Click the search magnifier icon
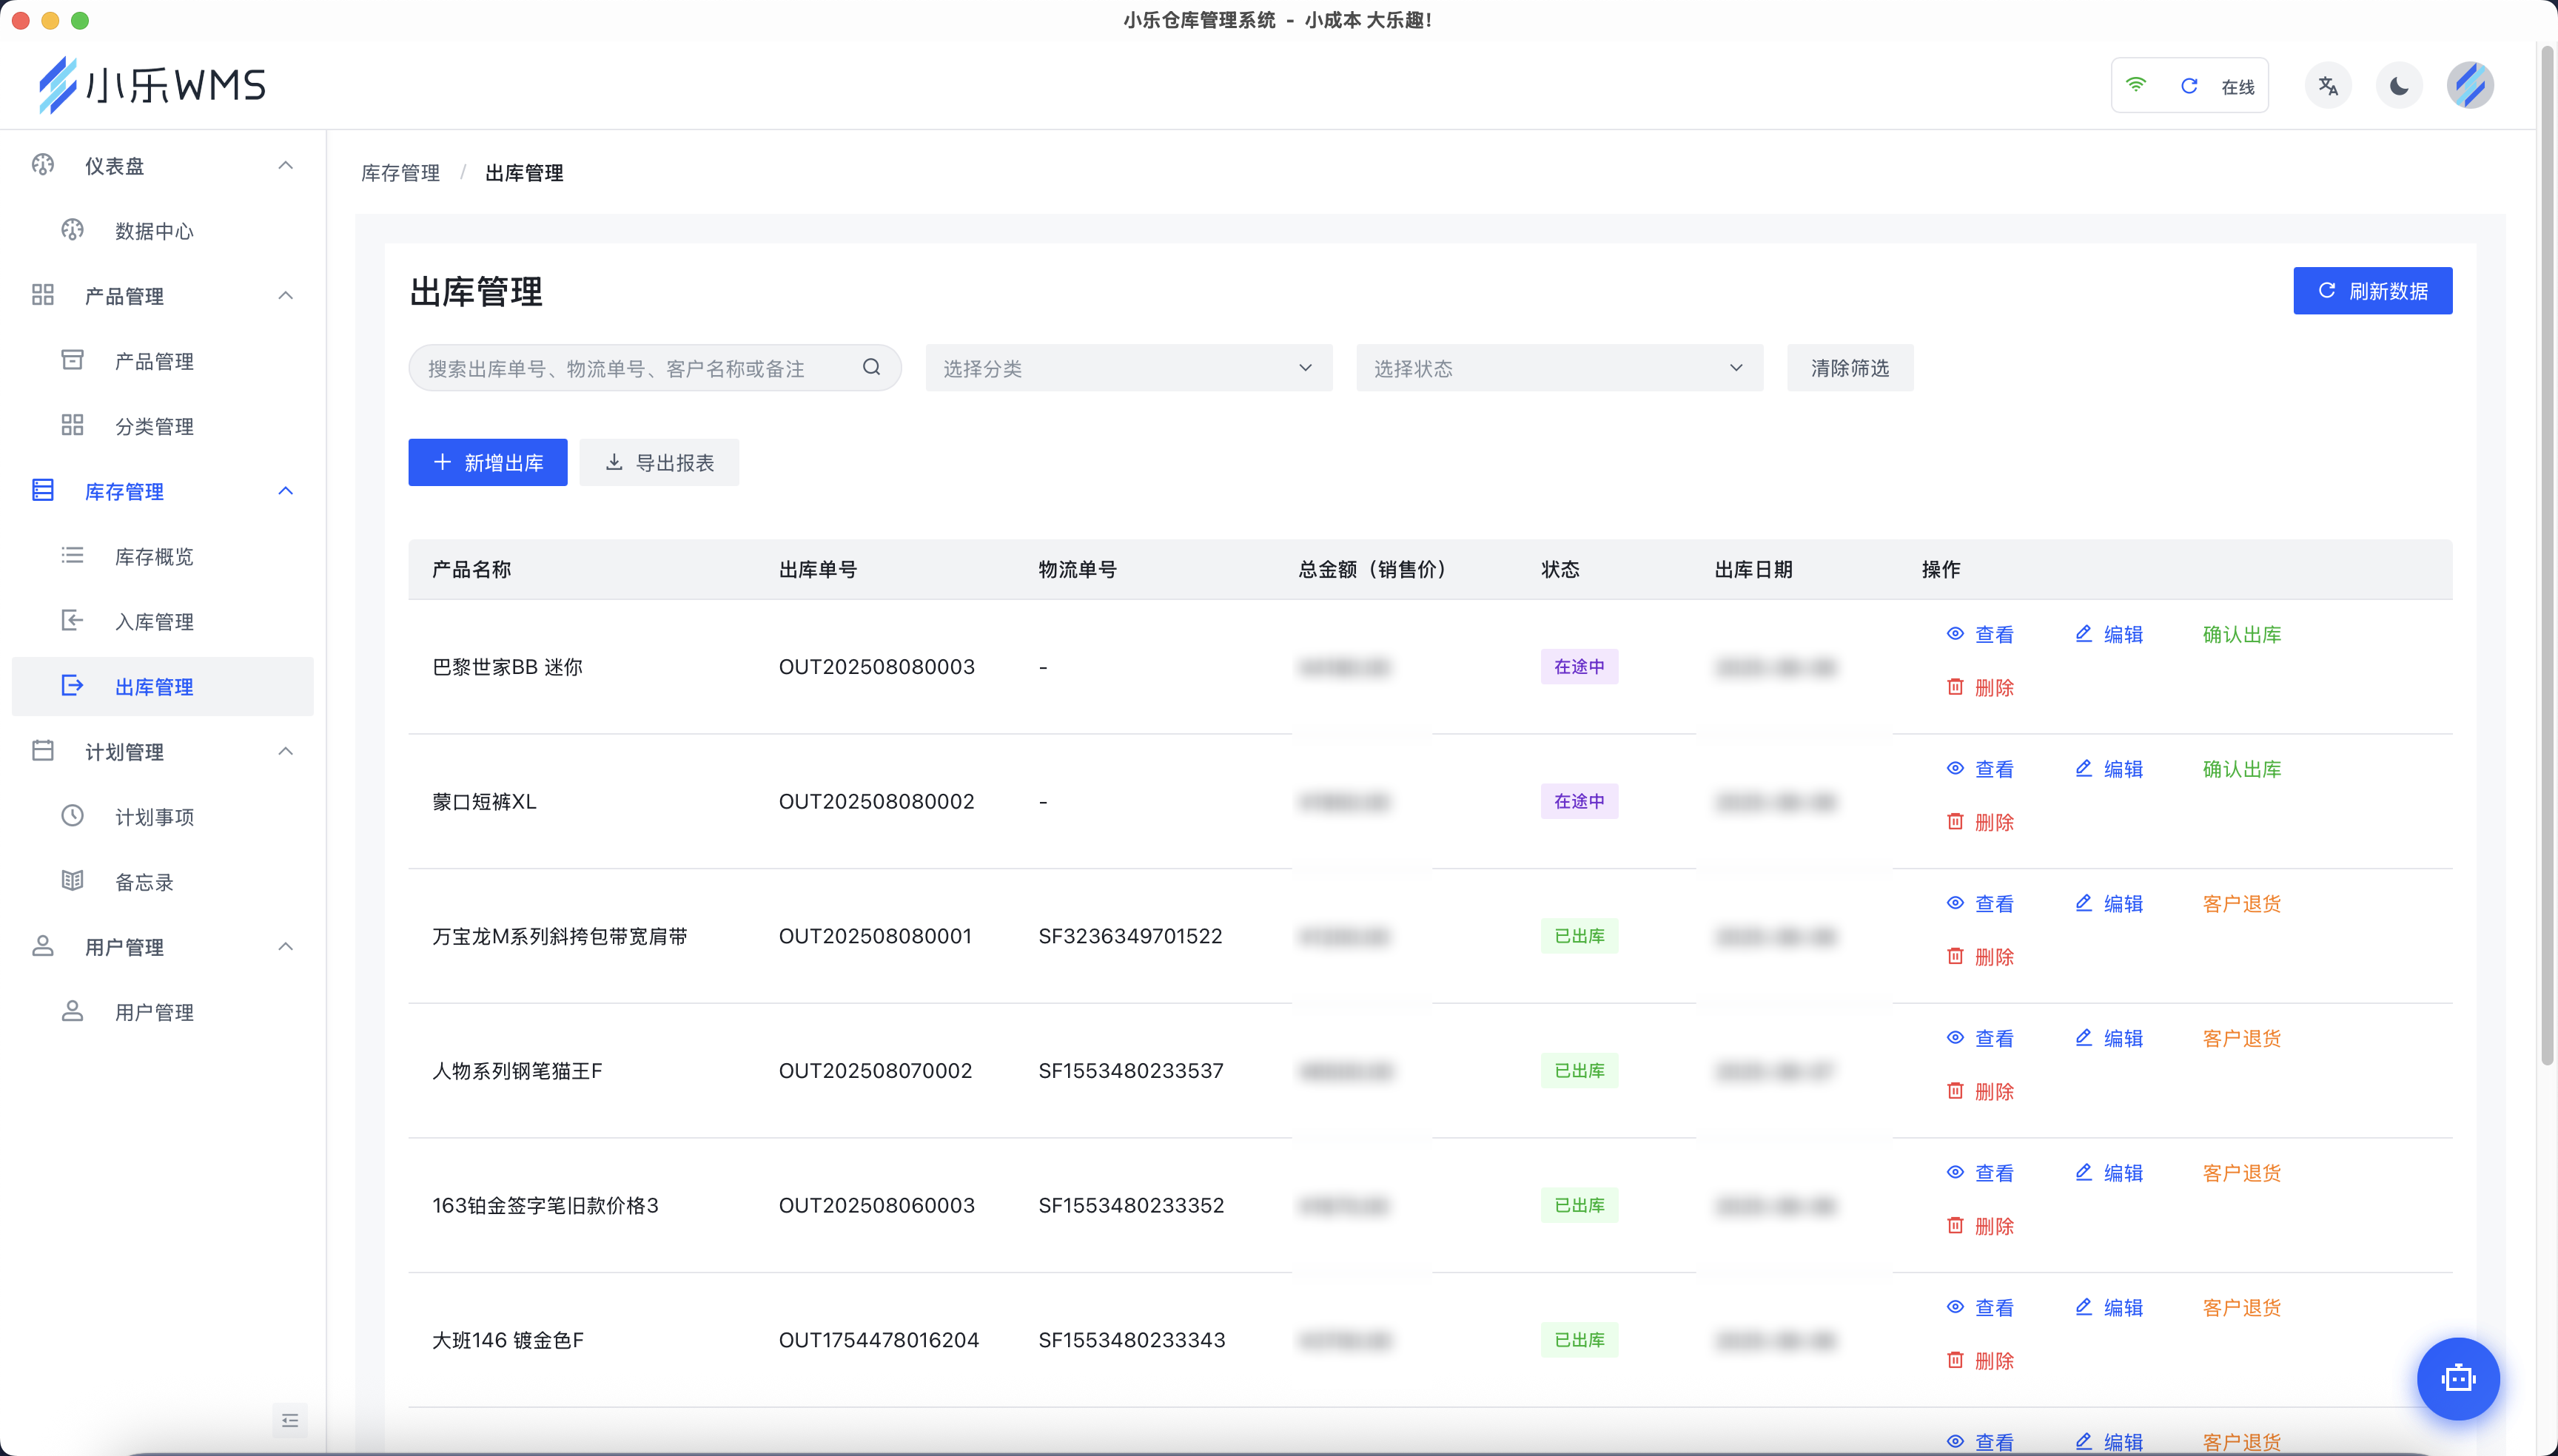 click(x=871, y=367)
